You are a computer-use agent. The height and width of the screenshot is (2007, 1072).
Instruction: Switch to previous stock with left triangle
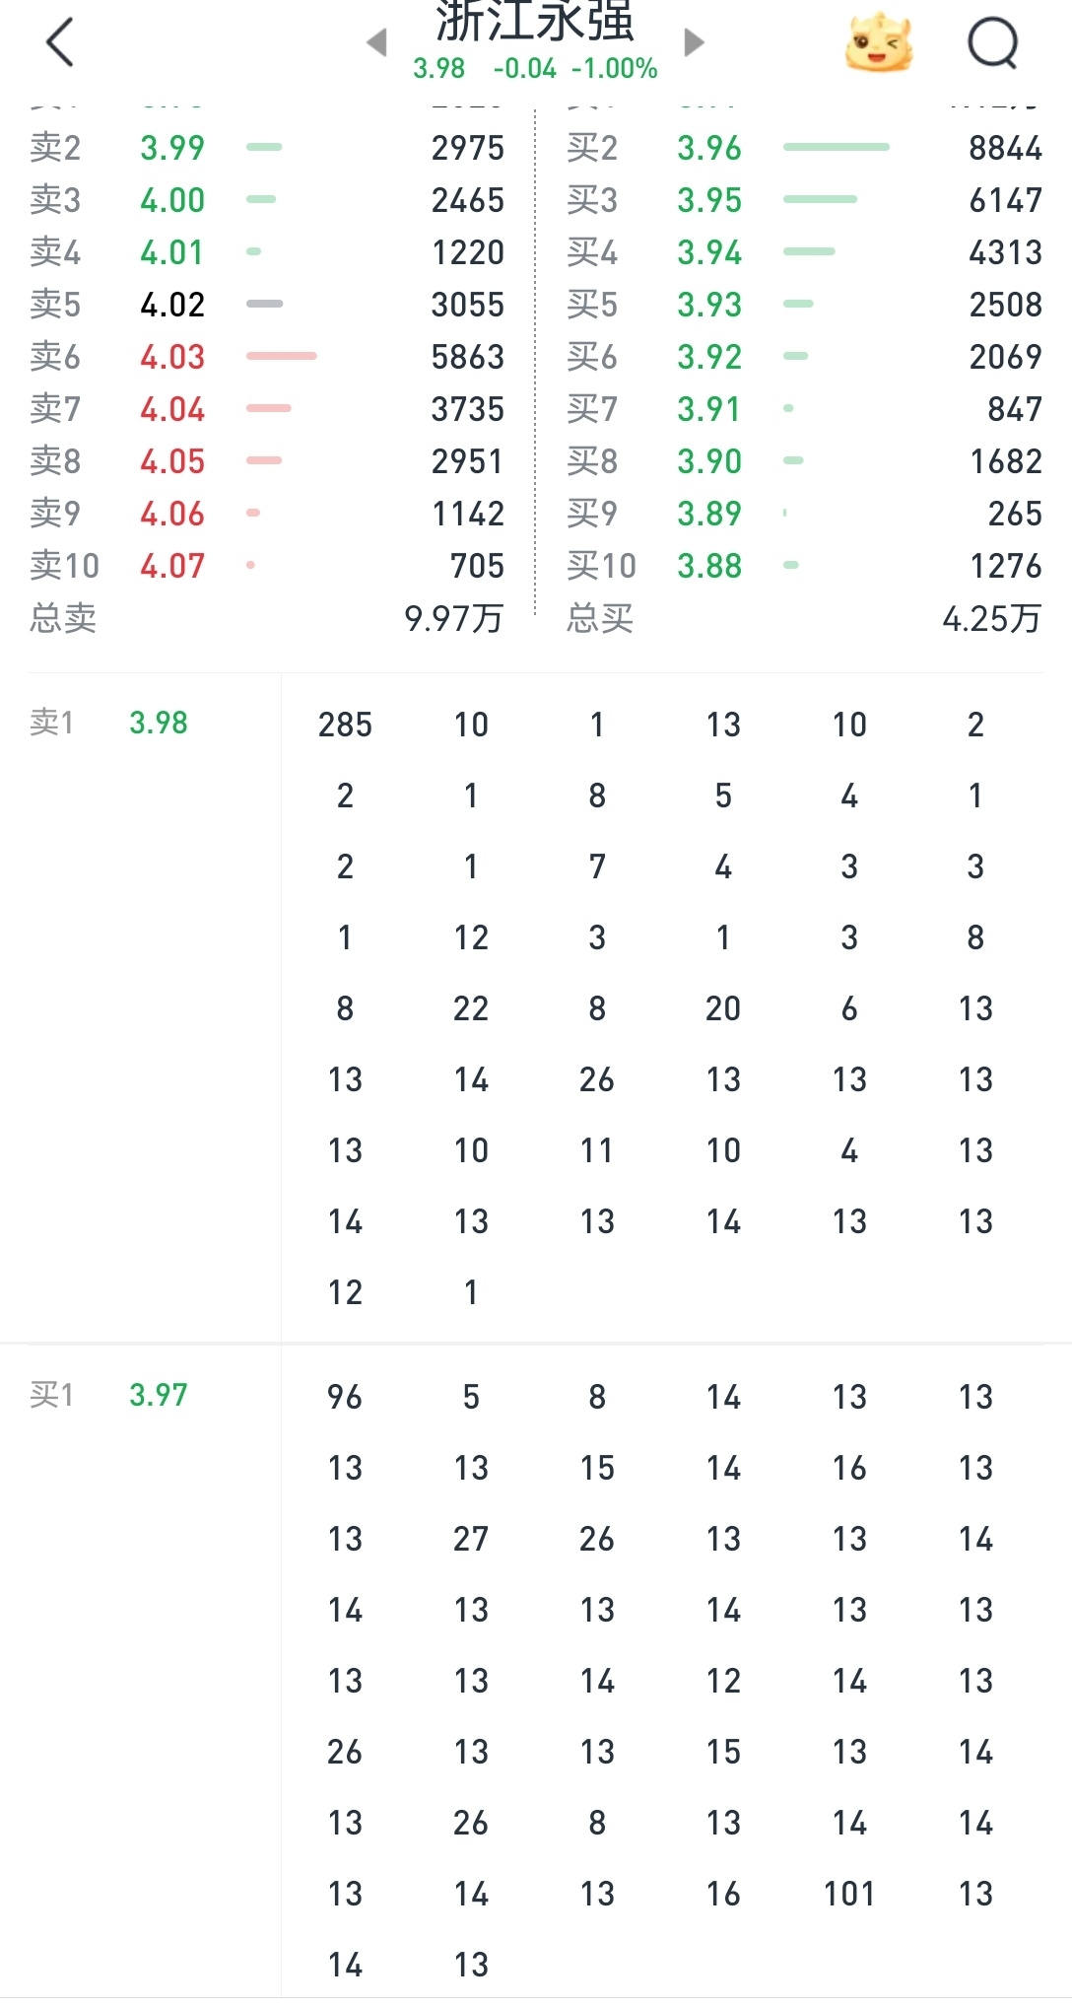tap(376, 42)
